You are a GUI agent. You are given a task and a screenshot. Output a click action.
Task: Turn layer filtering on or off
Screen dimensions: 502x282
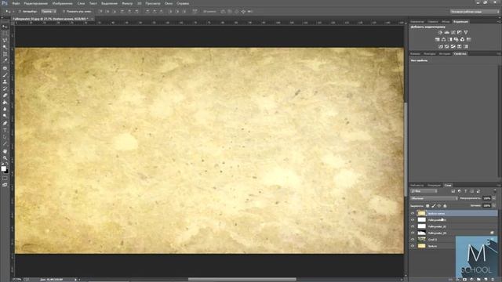[495, 191]
